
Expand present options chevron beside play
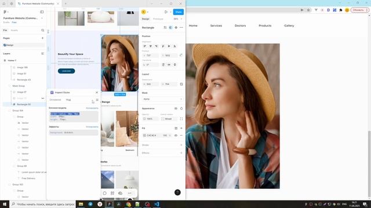click(170, 12)
